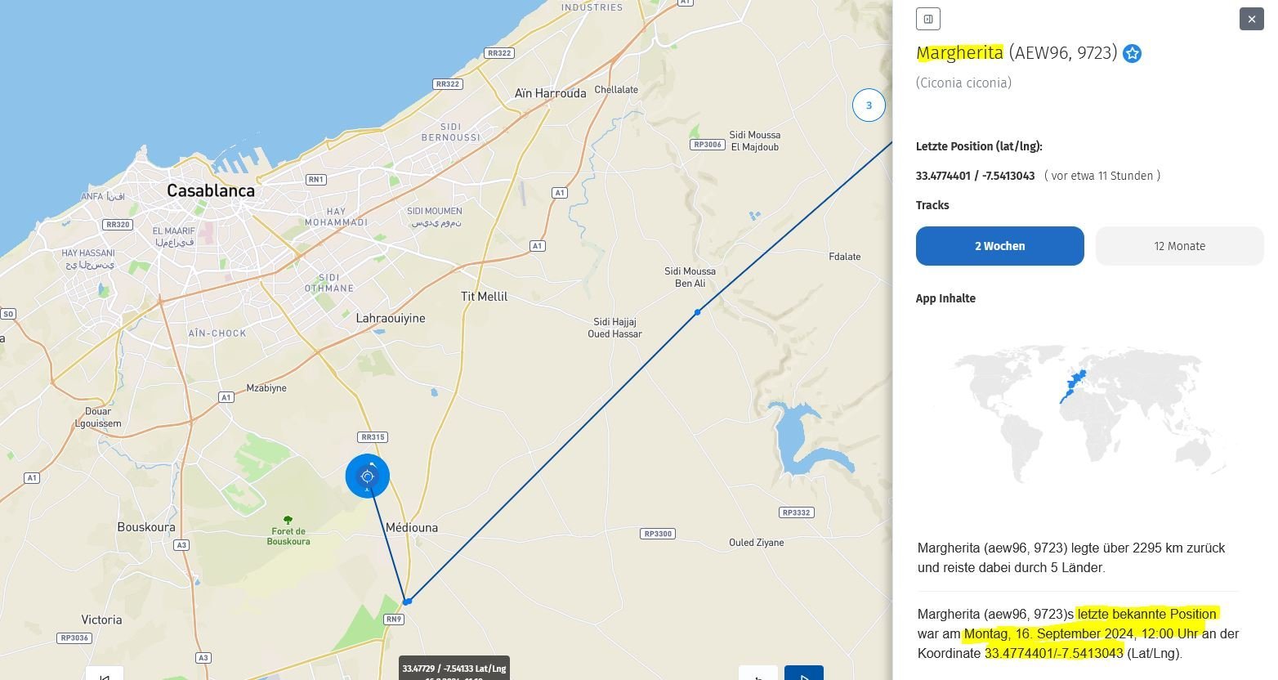Screen dimensions: 1278x680
Task: Switch tracks to 12 Monate
Action: [1179, 246]
